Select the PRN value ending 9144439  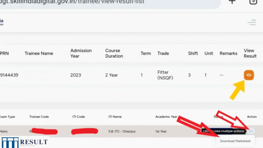click(9, 75)
